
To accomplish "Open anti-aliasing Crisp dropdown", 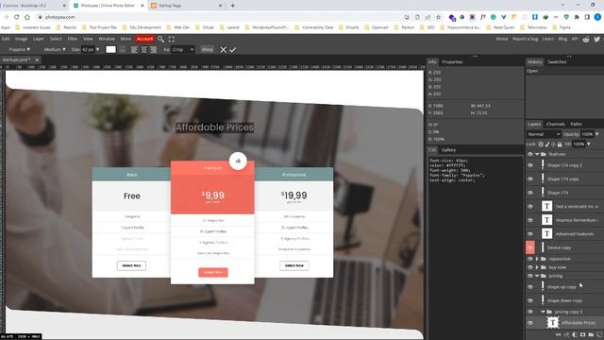I will (182, 50).
